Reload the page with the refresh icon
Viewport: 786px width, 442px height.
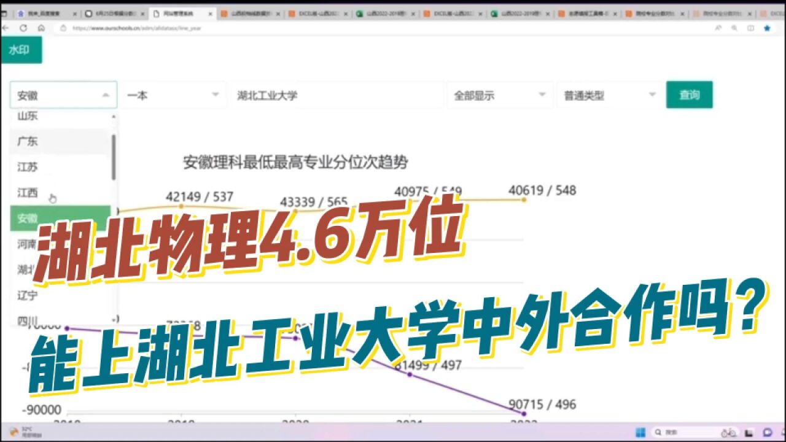coord(23,28)
